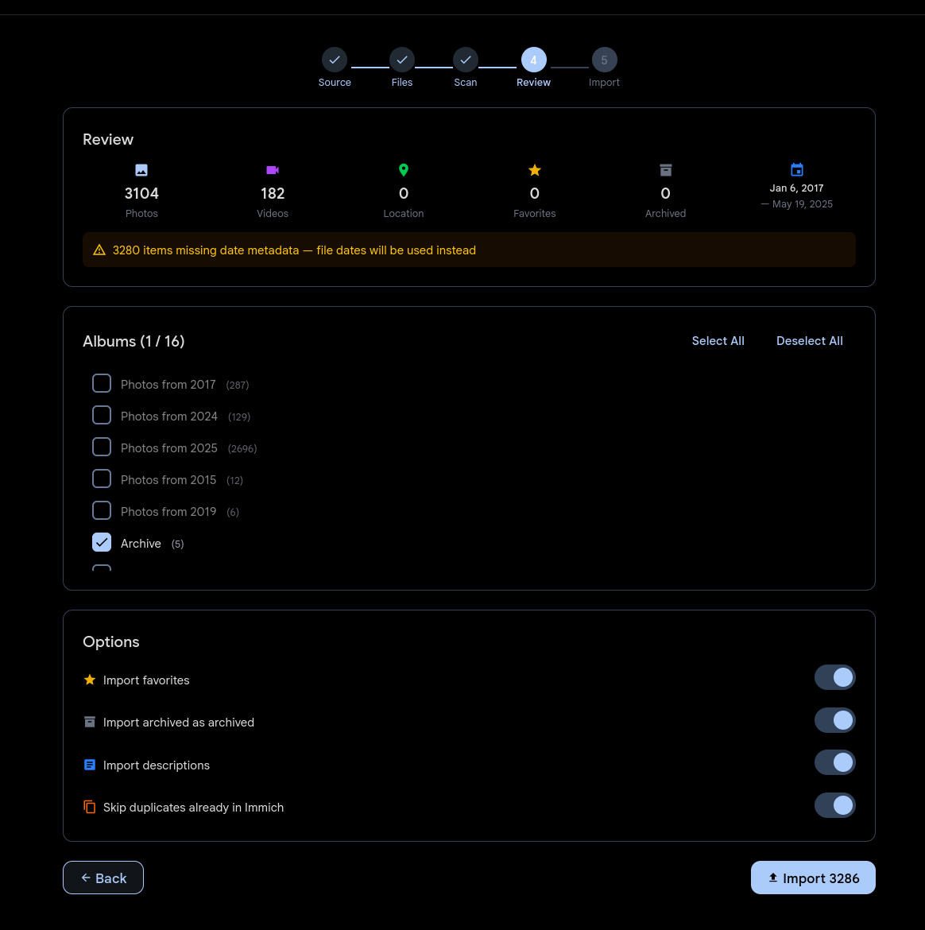The image size is (925, 930).
Task: Go Back to previous step
Action: coord(103,878)
